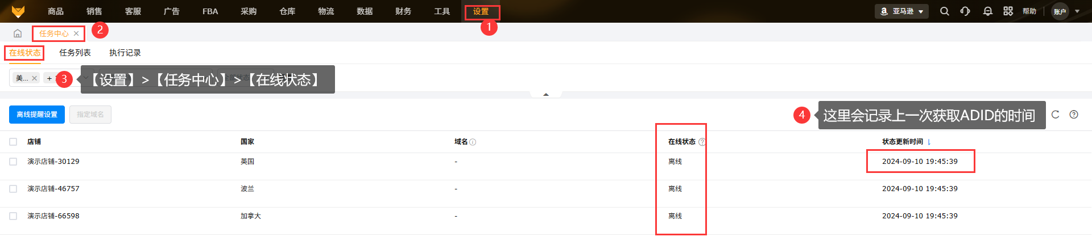Image resolution: width=1092 pixels, height=245 pixels.
Task: Sort by 状态更新时间 column arrow
Action: (929, 142)
